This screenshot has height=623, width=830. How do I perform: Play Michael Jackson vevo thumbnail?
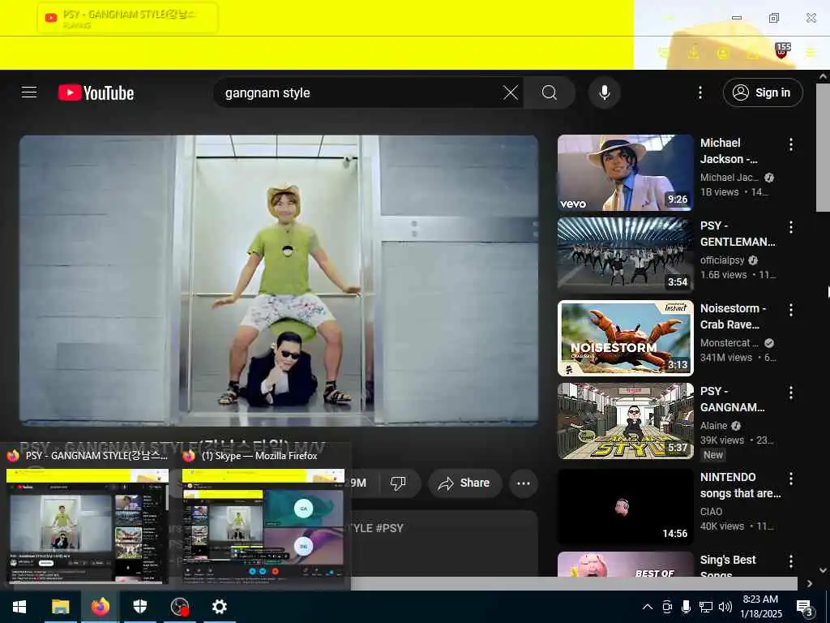coord(625,173)
